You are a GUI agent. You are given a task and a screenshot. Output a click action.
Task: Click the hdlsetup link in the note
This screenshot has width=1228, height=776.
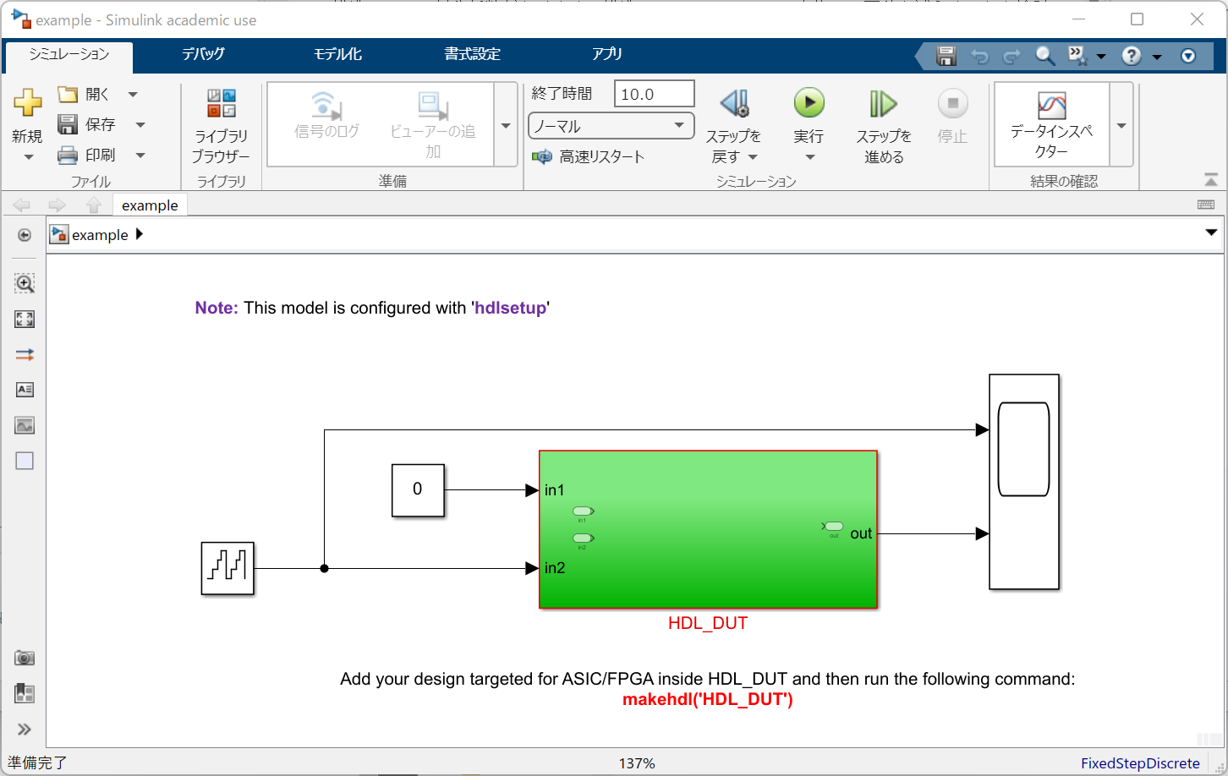click(x=510, y=308)
